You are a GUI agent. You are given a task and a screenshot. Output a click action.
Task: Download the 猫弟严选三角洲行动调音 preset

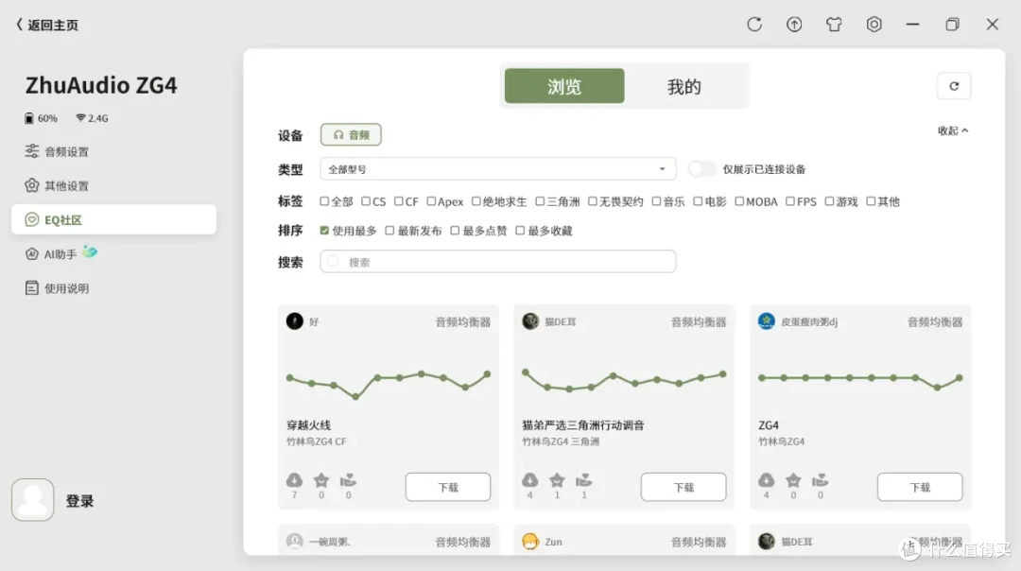pos(684,487)
